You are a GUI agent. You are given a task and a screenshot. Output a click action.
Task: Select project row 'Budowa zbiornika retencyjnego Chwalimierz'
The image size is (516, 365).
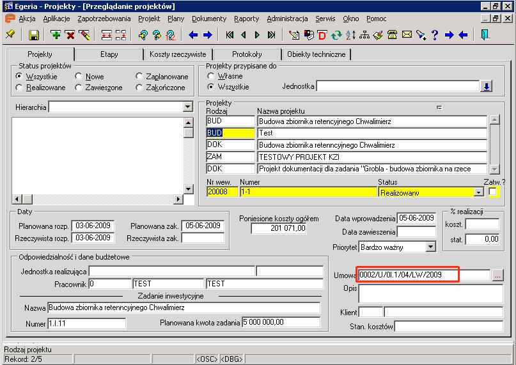pos(372,121)
